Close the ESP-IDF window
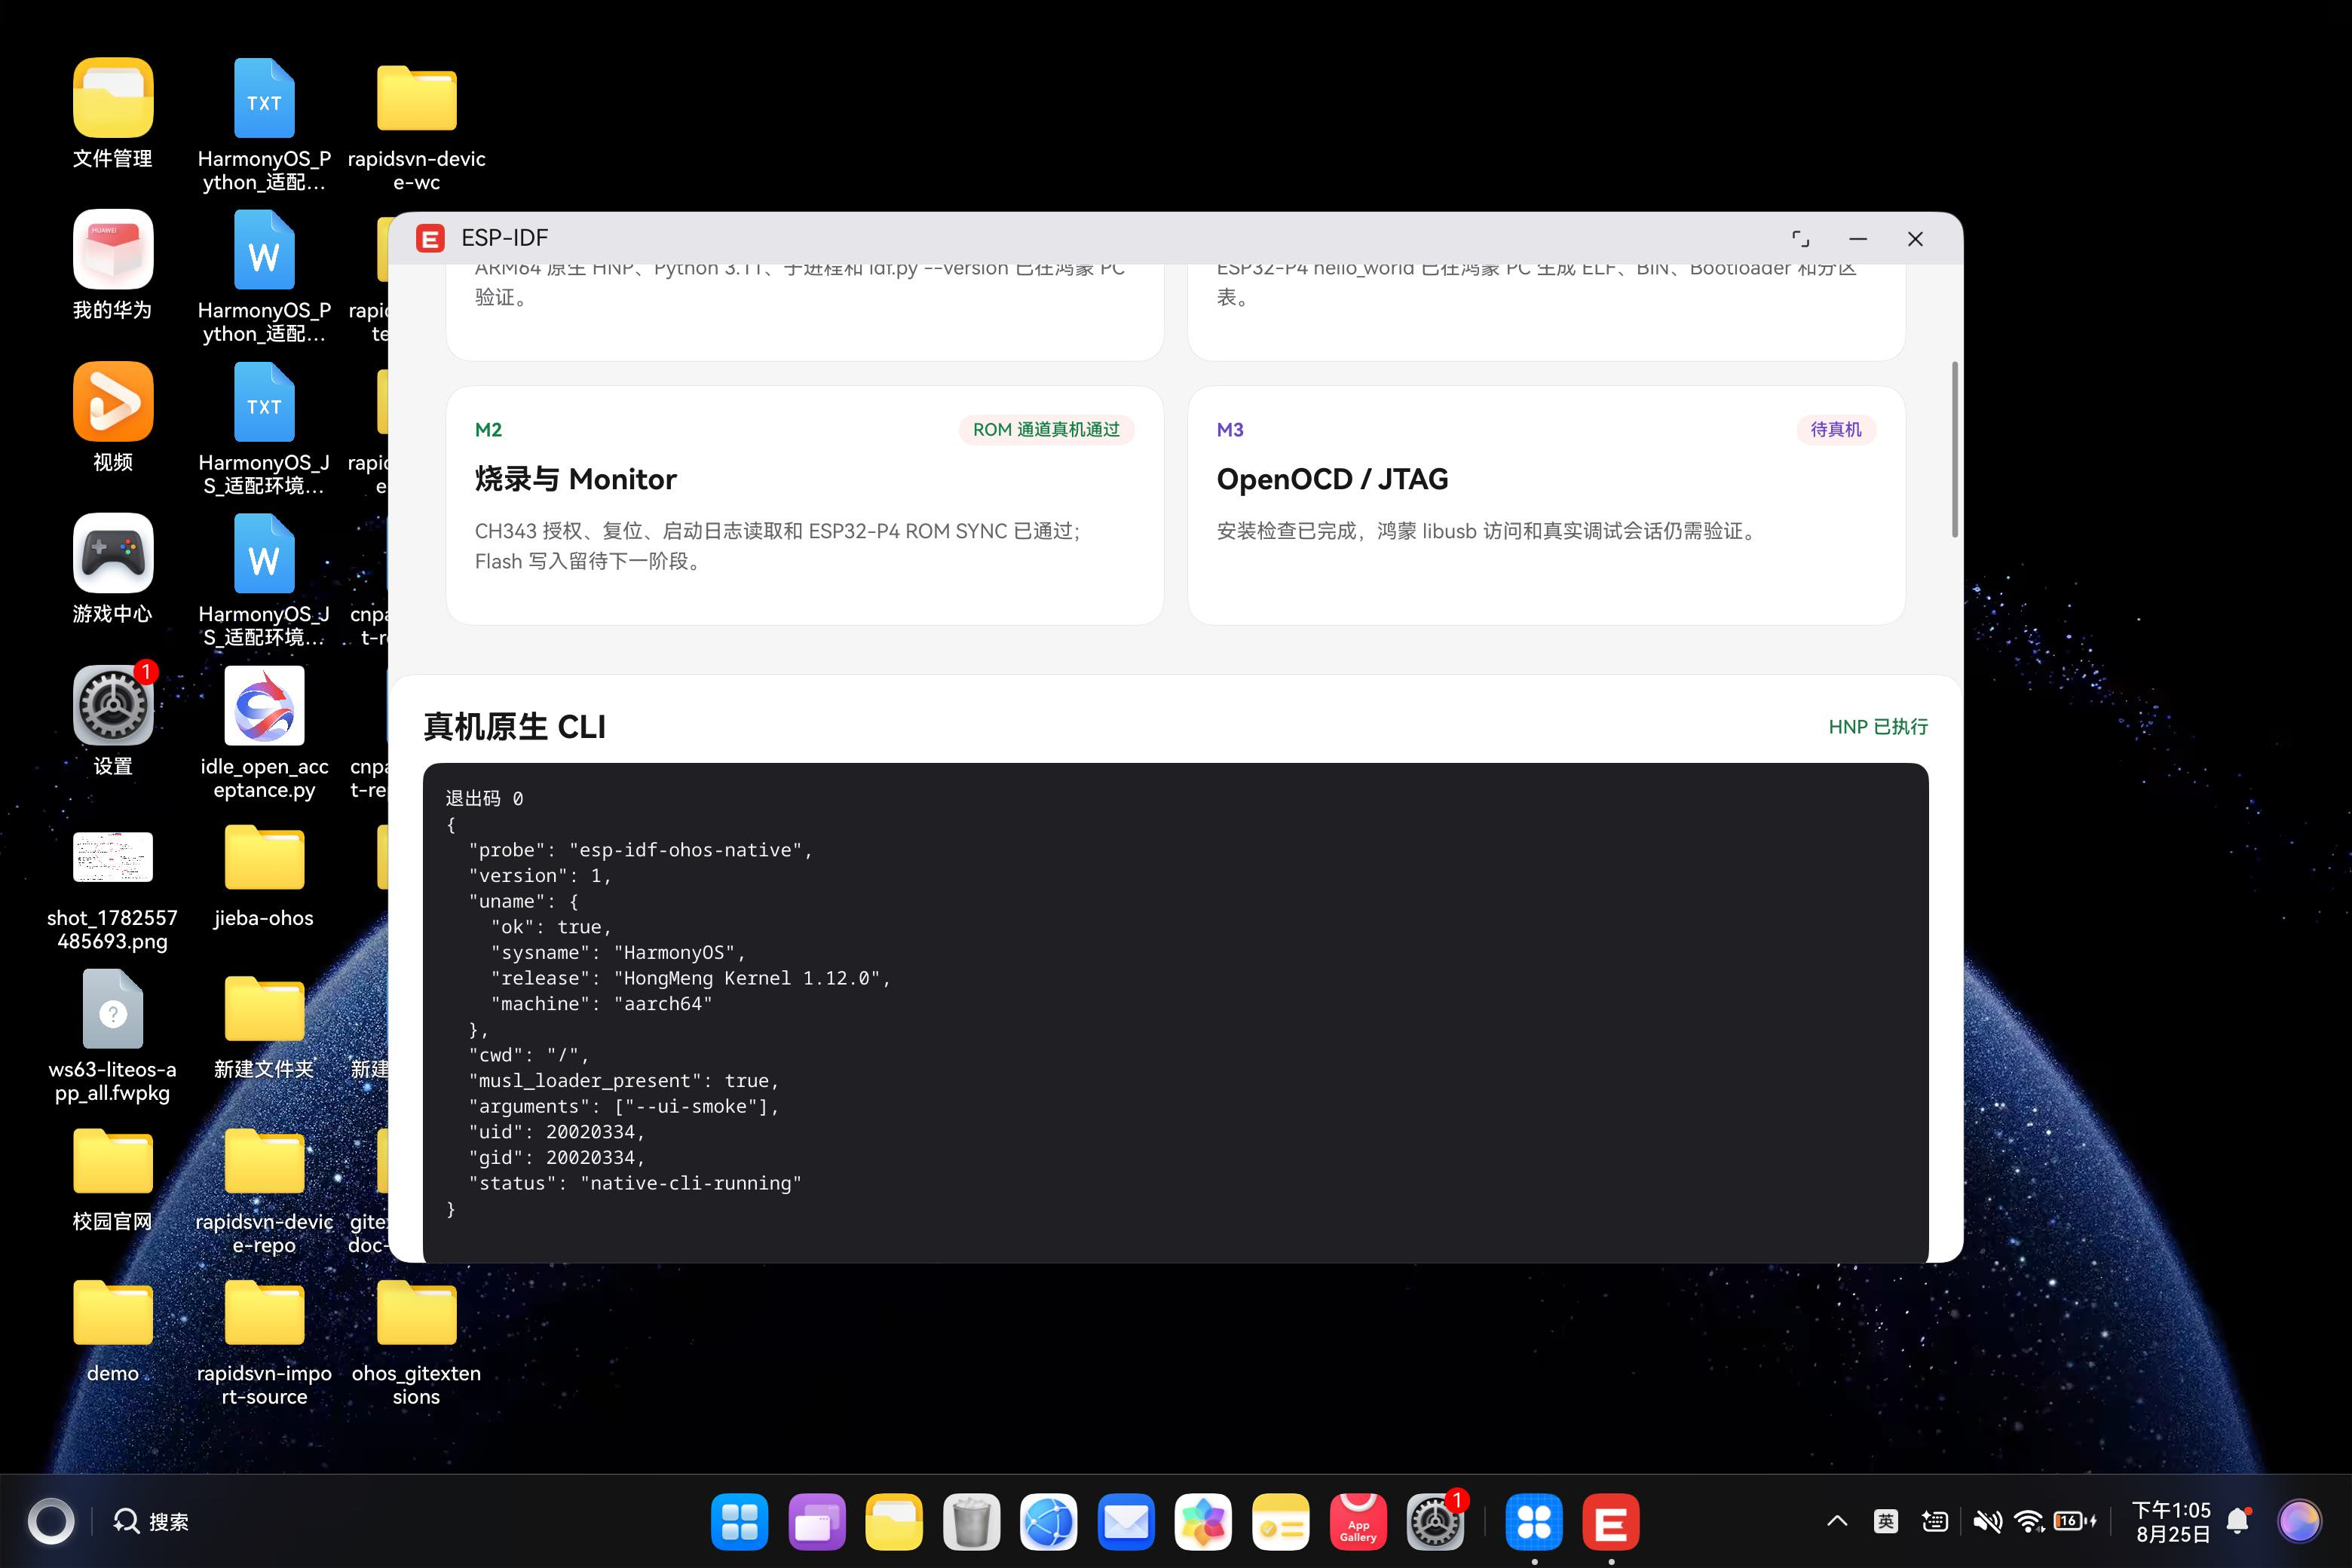Screen dimensions: 2352x1568 [1915, 239]
